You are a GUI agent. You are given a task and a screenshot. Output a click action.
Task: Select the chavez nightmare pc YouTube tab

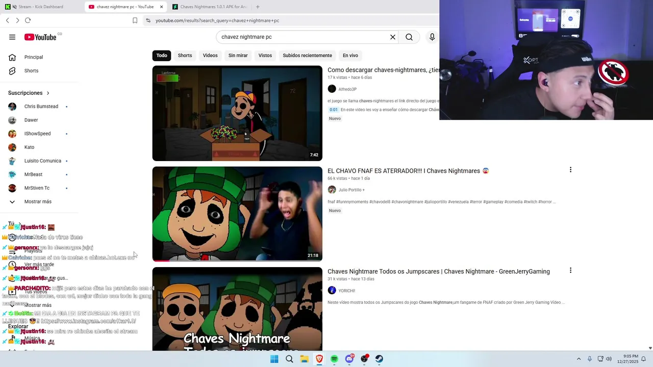pos(126,7)
